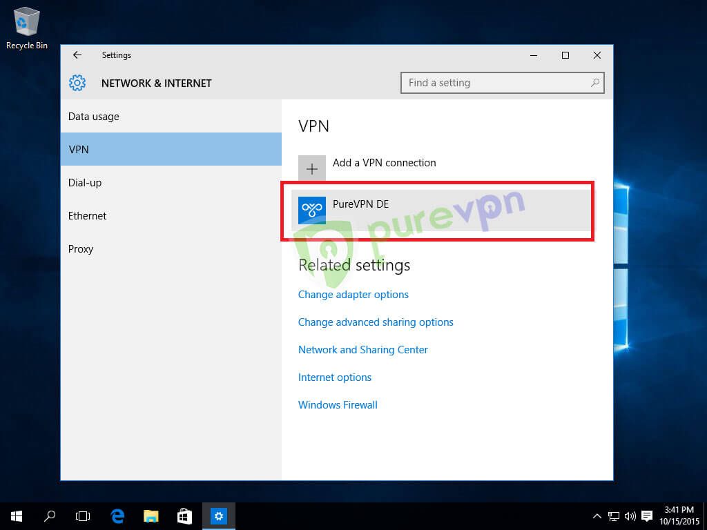The width and height of the screenshot is (707, 530).
Task: Open the network tray icon
Action: (614, 516)
